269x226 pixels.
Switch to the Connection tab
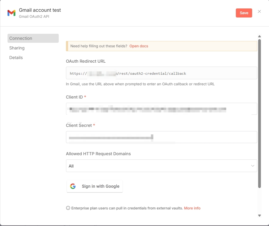tap(33, 38)
